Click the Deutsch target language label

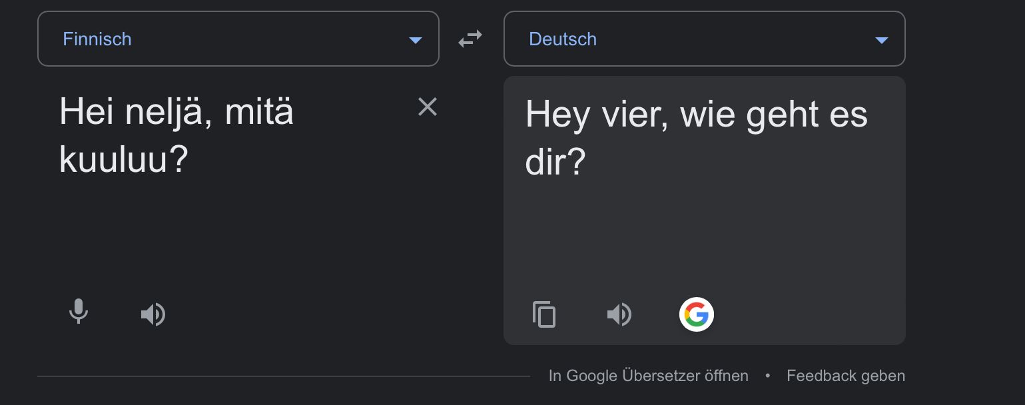(563, 39)
